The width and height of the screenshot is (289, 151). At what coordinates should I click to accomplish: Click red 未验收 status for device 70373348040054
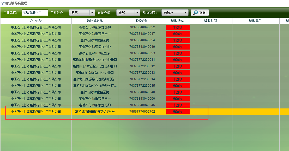[178, 40]
